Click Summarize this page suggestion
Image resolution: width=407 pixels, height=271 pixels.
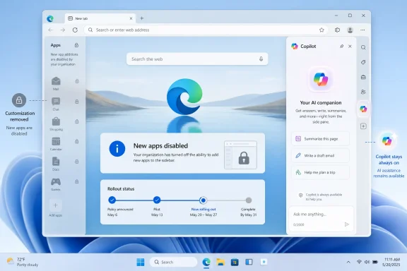point(321,139)
